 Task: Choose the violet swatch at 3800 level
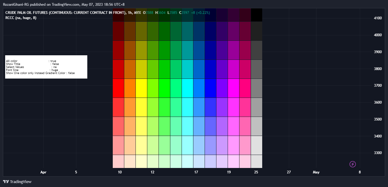pyautogui.click(x=222, y=69)
